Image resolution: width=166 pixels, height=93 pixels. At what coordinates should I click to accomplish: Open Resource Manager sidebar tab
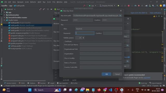pos(2,35)
